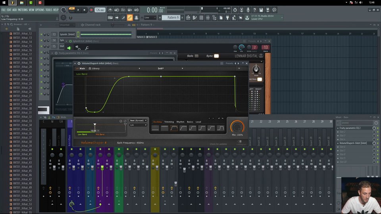The height and width of the screenshot is (214, 381).
Task: Open VolumeShaper4-64bit slot menu arrow
Action: point(338,143)
